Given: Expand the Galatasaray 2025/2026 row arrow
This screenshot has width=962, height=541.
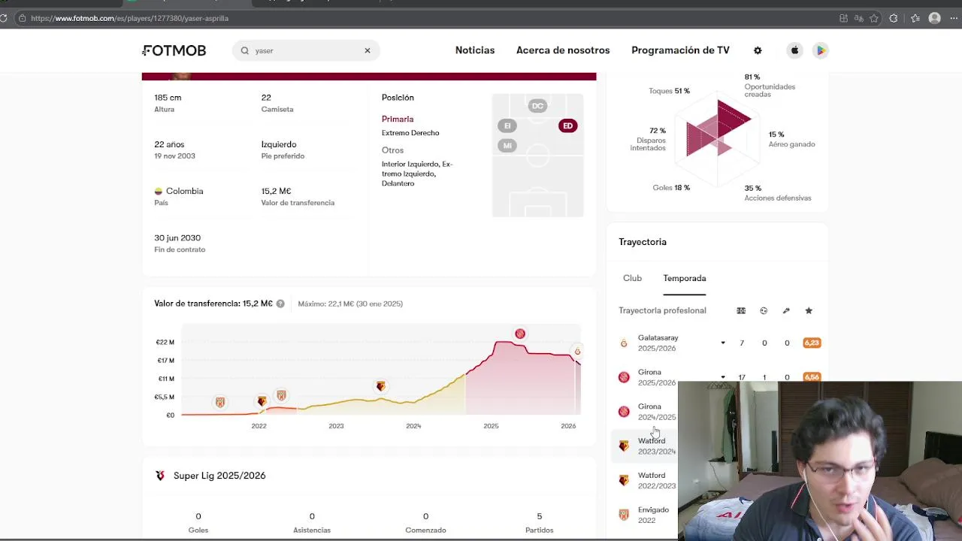Looking at the screenshot, I should point(723,343).
